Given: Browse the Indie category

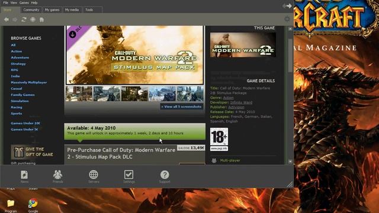Looking at the screenshot, I should [15, 76].
